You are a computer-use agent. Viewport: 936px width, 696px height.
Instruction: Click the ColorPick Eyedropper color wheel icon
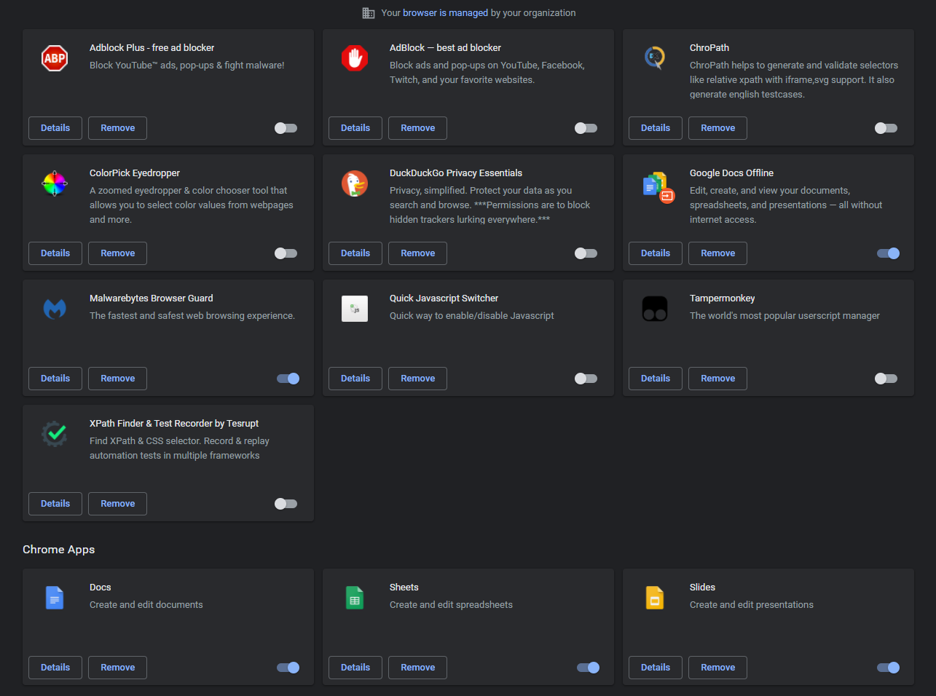55,183
